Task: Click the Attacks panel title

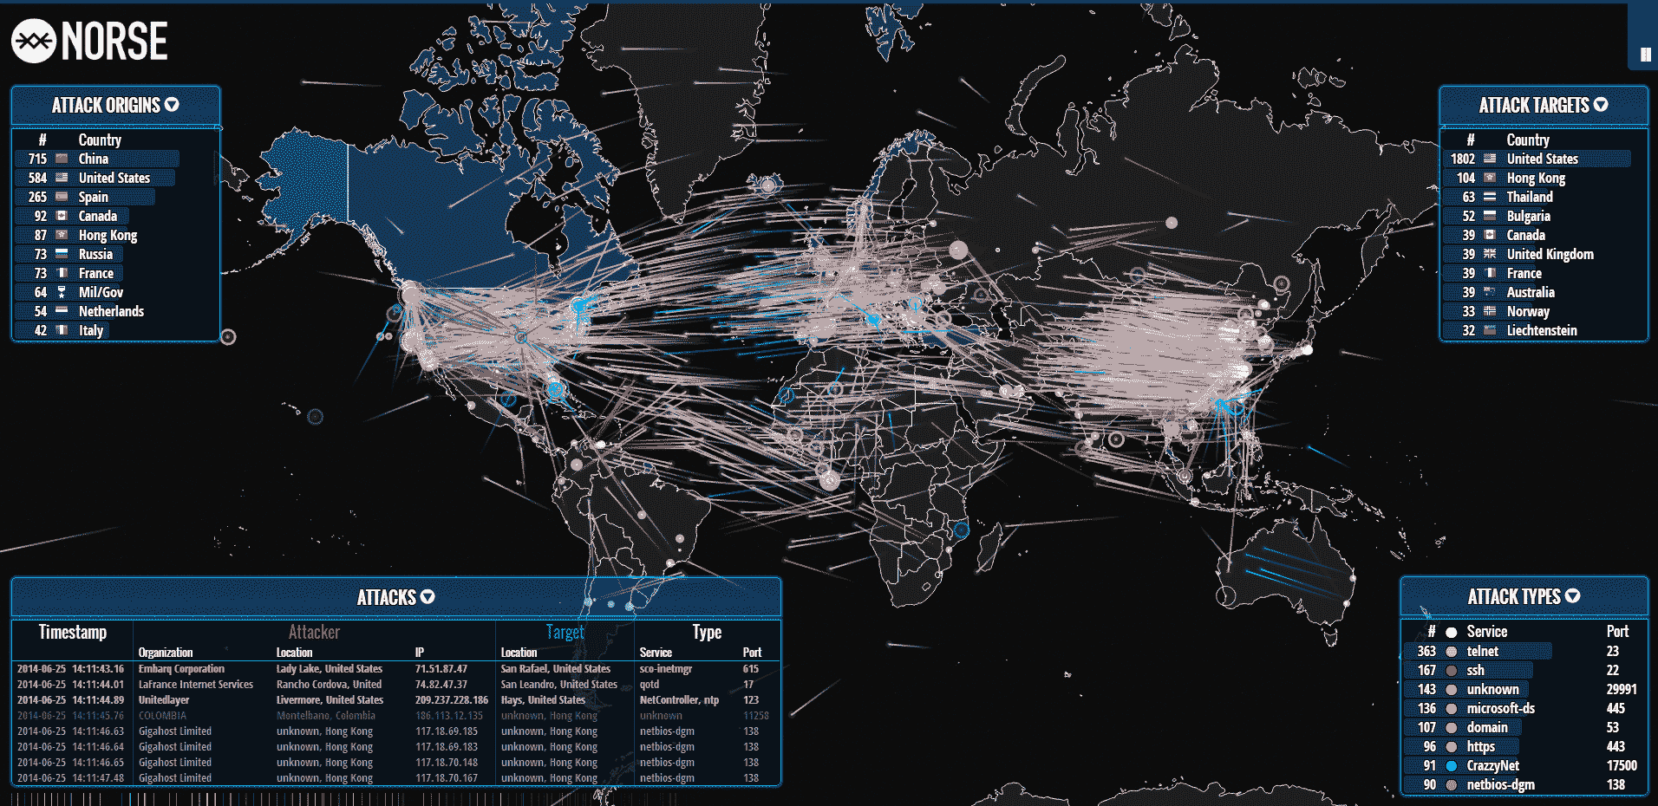Action: click(x=387, y=597)
